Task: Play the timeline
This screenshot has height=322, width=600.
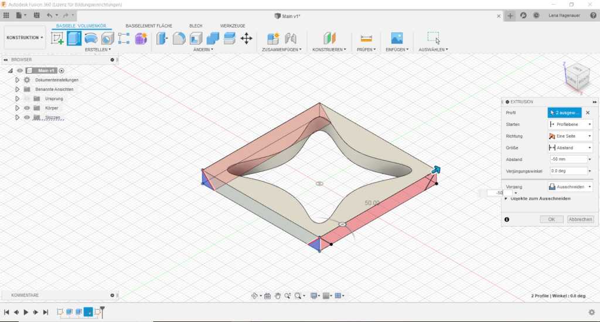Action: click(x=26, y=313)
